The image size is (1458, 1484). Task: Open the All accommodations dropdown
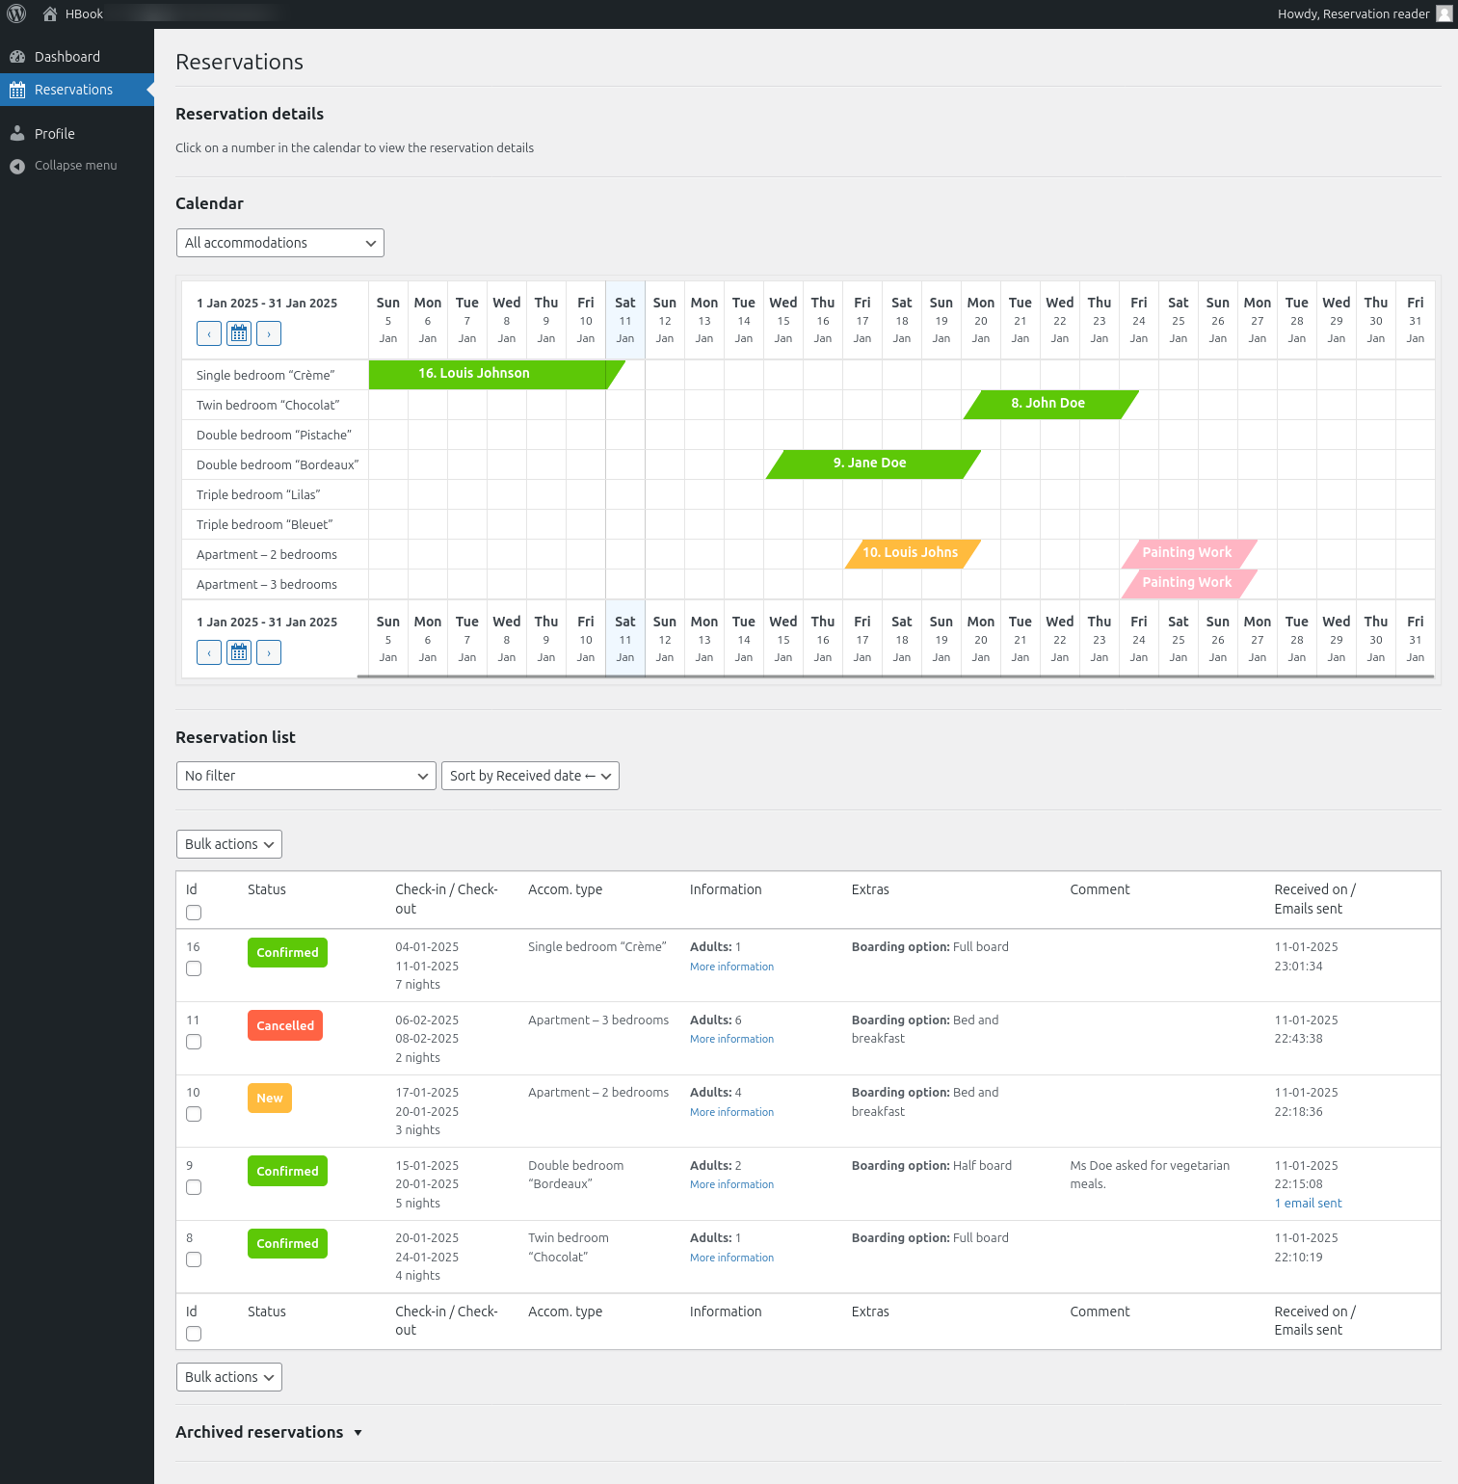pos(279,243)
